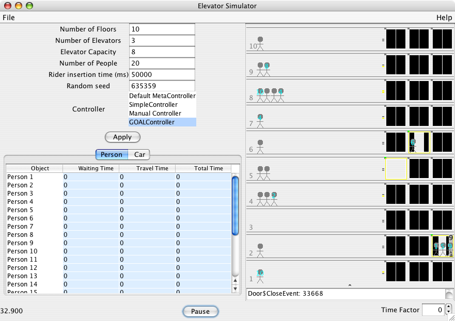Click the rider inside the floor 6 elevator

(413, 144)
